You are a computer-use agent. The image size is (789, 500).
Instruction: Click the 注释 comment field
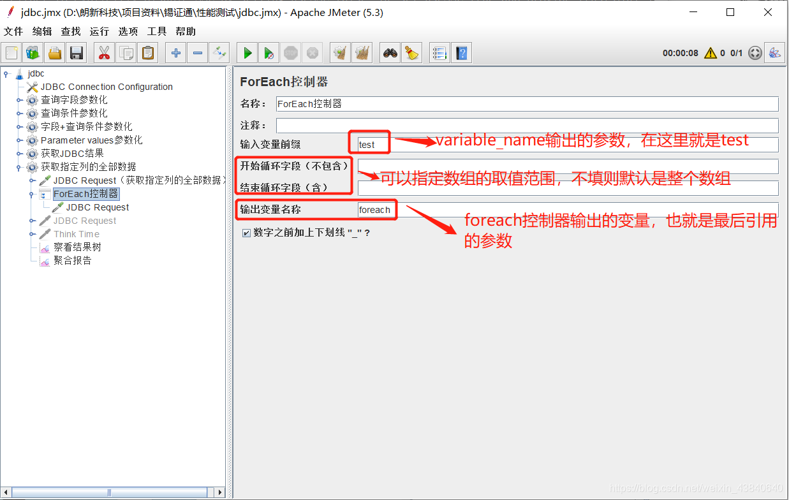tap(527, 126)
